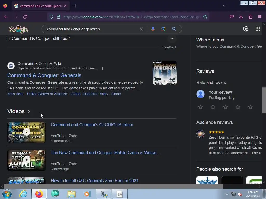Open 'Command and Conquer's GLORIOUS return' video
This screenshot has width=266, height=199.
[x=92, y=125]
